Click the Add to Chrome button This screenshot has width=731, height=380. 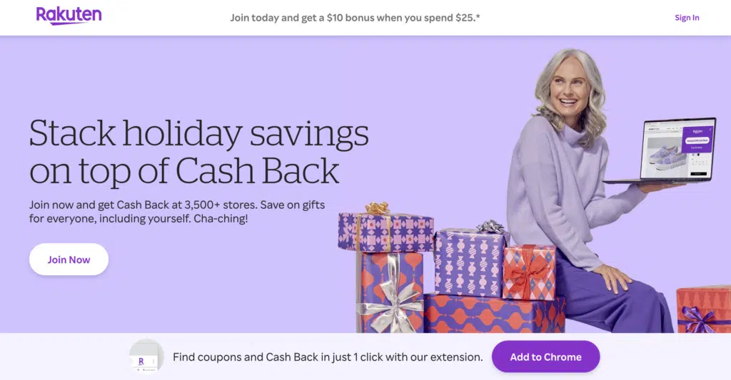pos(545,356)
